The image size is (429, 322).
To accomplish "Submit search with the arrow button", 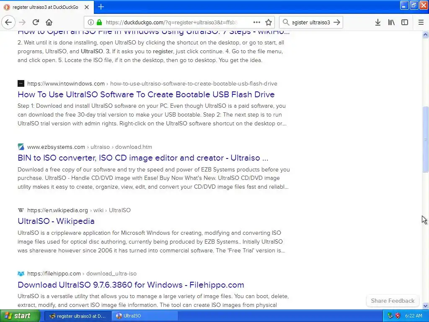I will point(337,22).
